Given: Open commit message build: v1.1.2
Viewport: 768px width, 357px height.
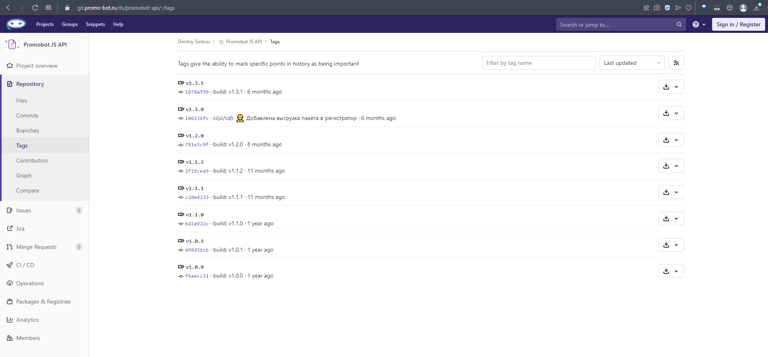Looking at the screenshot, I should [228, 171].
